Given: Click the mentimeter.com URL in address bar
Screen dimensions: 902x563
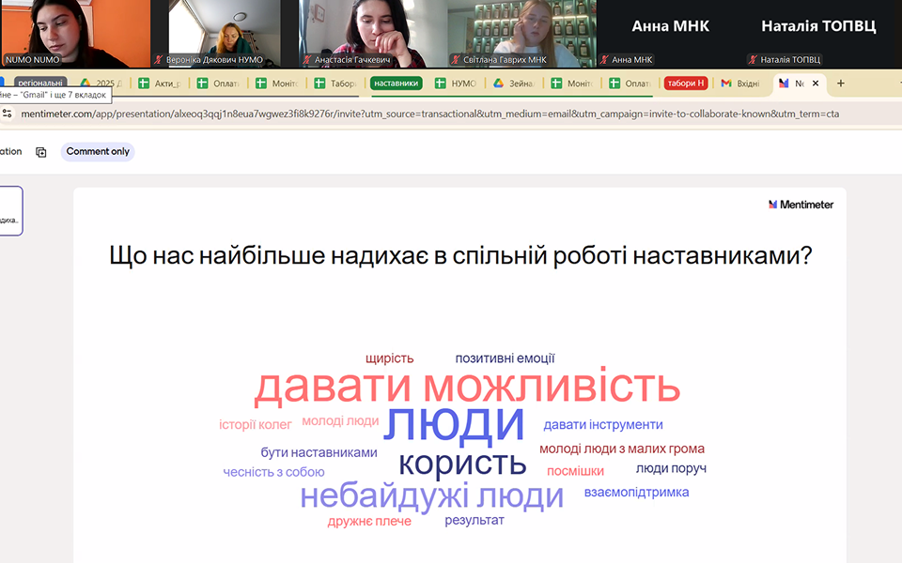Looking at the screenshot, I should 430,114.
